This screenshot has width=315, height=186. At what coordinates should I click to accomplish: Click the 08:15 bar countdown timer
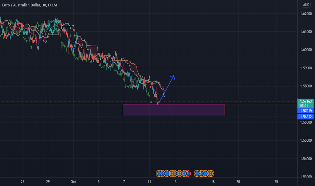click(304, 106)
